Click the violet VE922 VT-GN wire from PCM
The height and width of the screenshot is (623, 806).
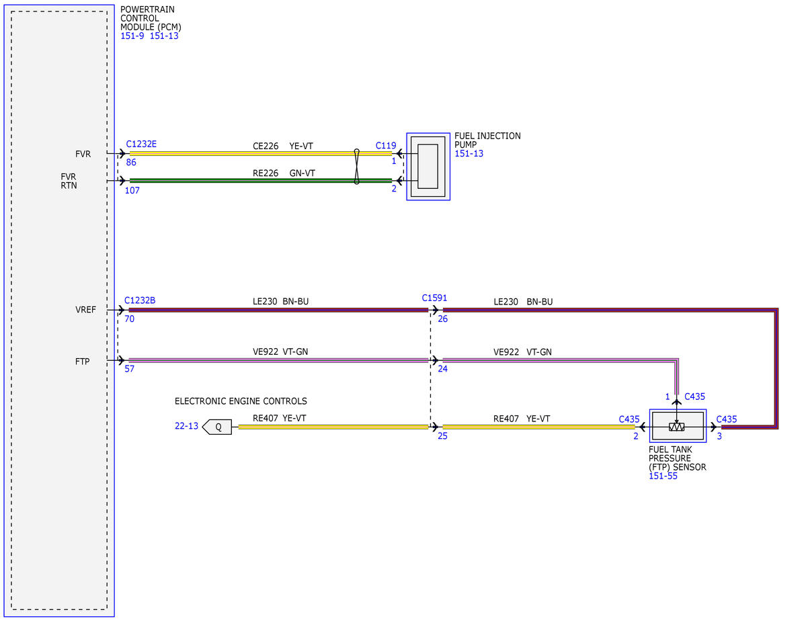pyautogui.click(x=278, y=360)
